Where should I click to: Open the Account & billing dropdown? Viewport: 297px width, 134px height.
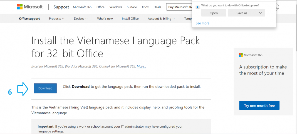(161, 19)
